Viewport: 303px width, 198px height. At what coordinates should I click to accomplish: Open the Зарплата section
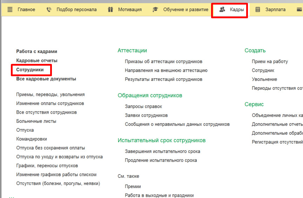coord(275,9)
